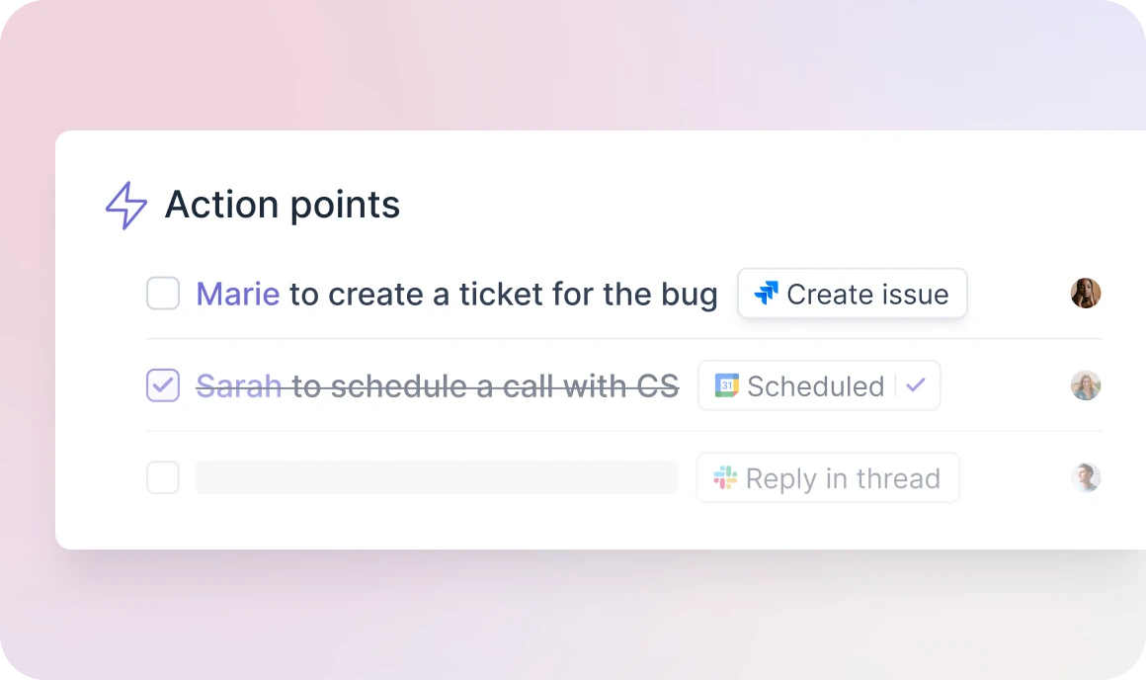Click the empty placeholder task field
1146x680 pixels.
(x=435, y=477)
